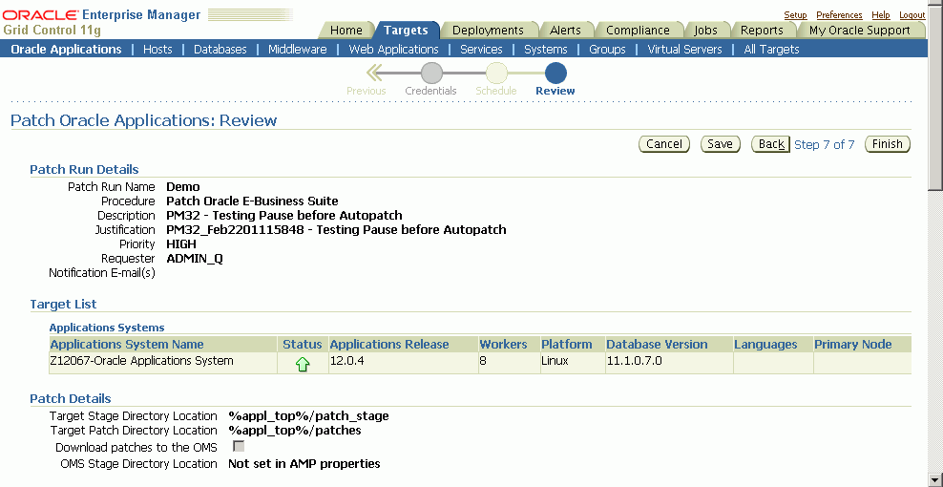Open the Compliance tab

[638, 31]
